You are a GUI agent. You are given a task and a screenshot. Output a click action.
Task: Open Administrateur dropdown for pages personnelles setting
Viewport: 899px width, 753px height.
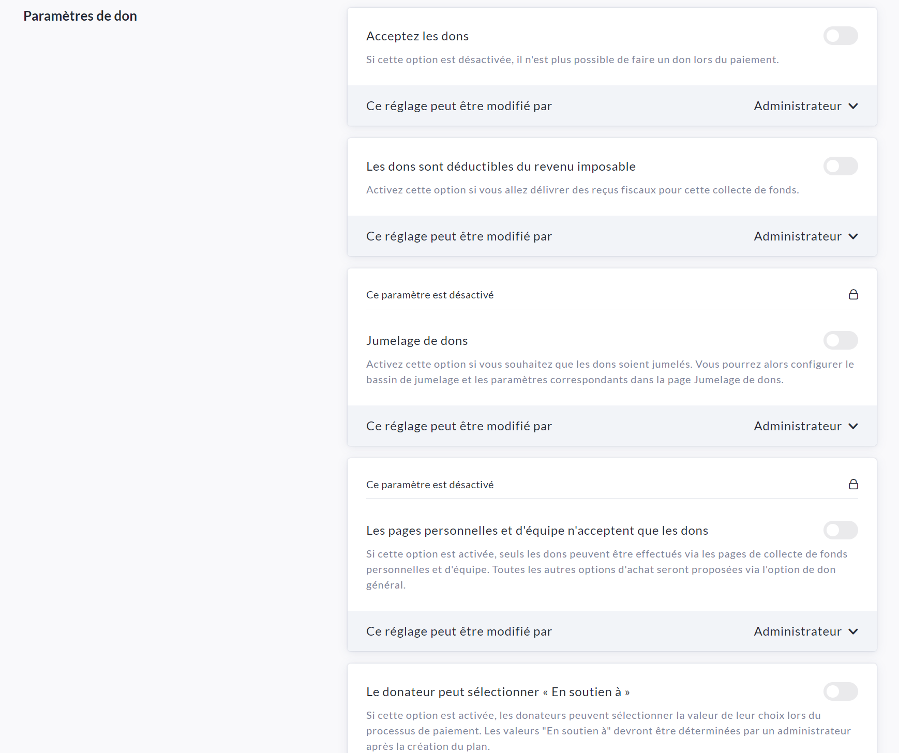pos(797,631)
